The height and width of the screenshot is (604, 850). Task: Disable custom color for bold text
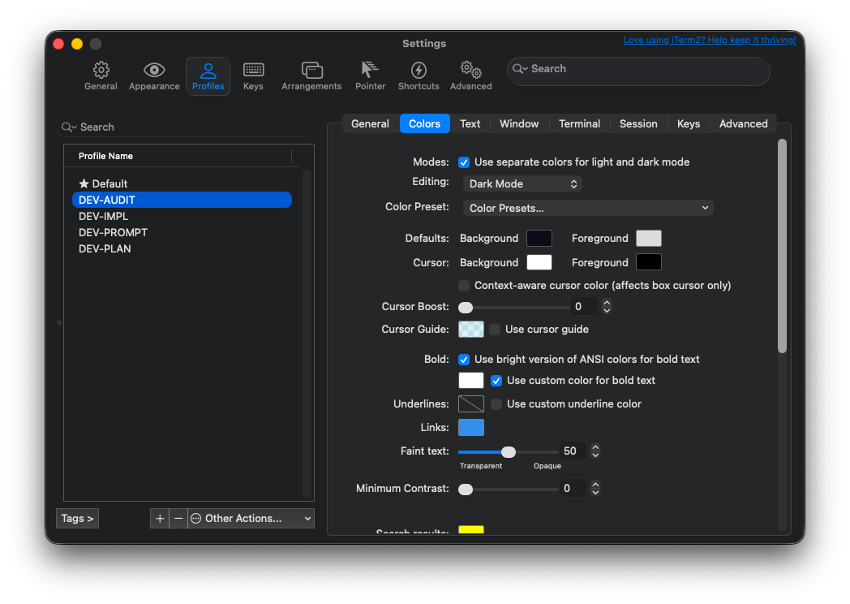pyautogui.click(x=496, y=380)
